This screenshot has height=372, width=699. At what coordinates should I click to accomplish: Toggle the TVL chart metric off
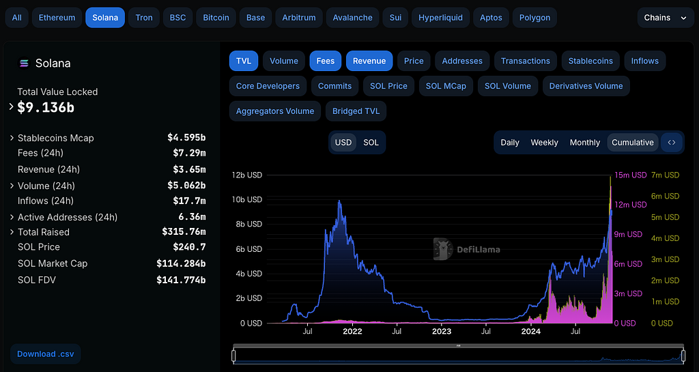244,61
